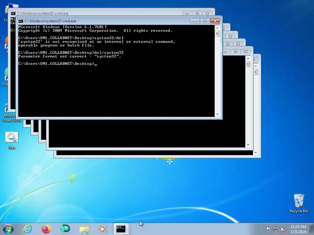
Task: Click the muted volume speaker icon
Action: [283, 229]
